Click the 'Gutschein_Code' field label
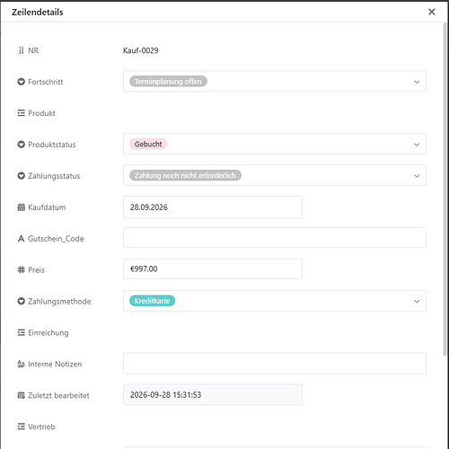This screenshot has height=449, width=449. coord(56,239)
